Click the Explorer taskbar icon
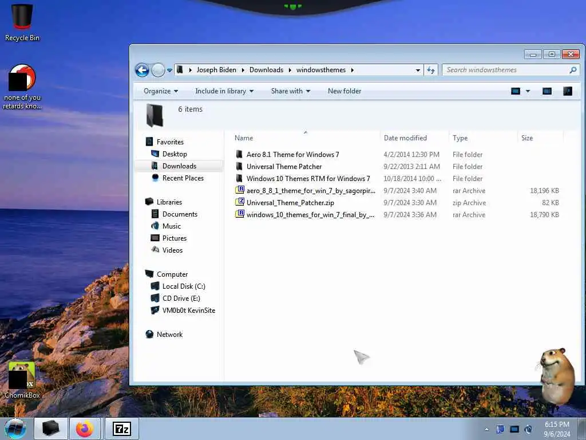The height and width of the screenshot is (440, 586). 51,429
